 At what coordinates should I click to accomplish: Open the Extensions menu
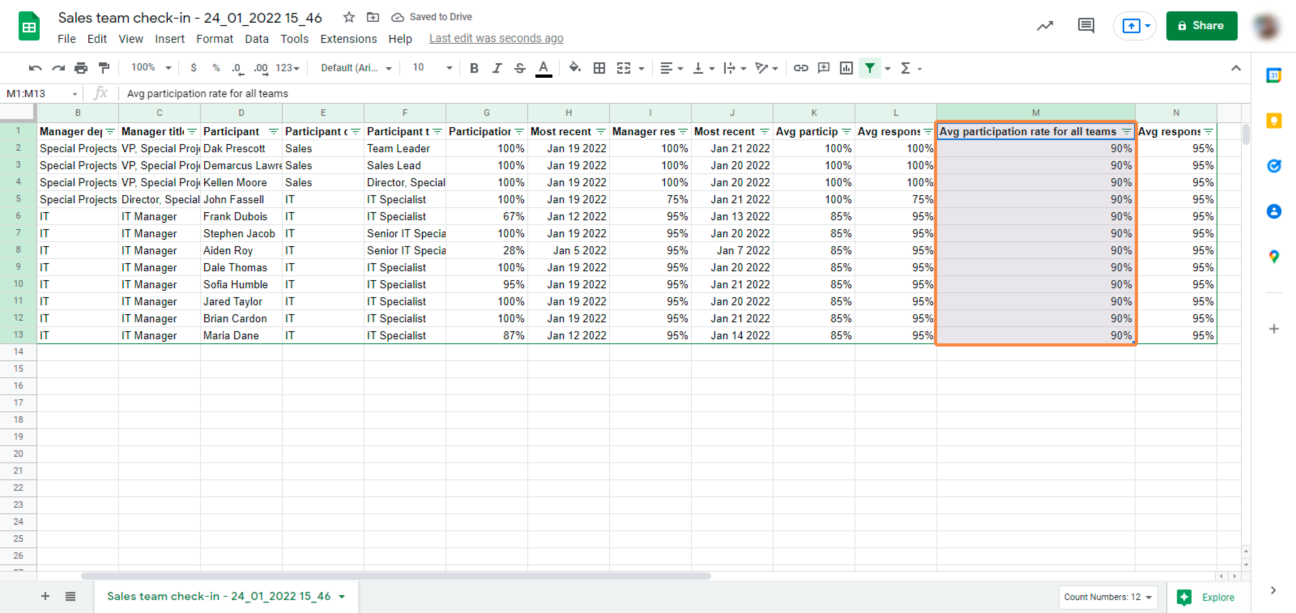point(348,39)
